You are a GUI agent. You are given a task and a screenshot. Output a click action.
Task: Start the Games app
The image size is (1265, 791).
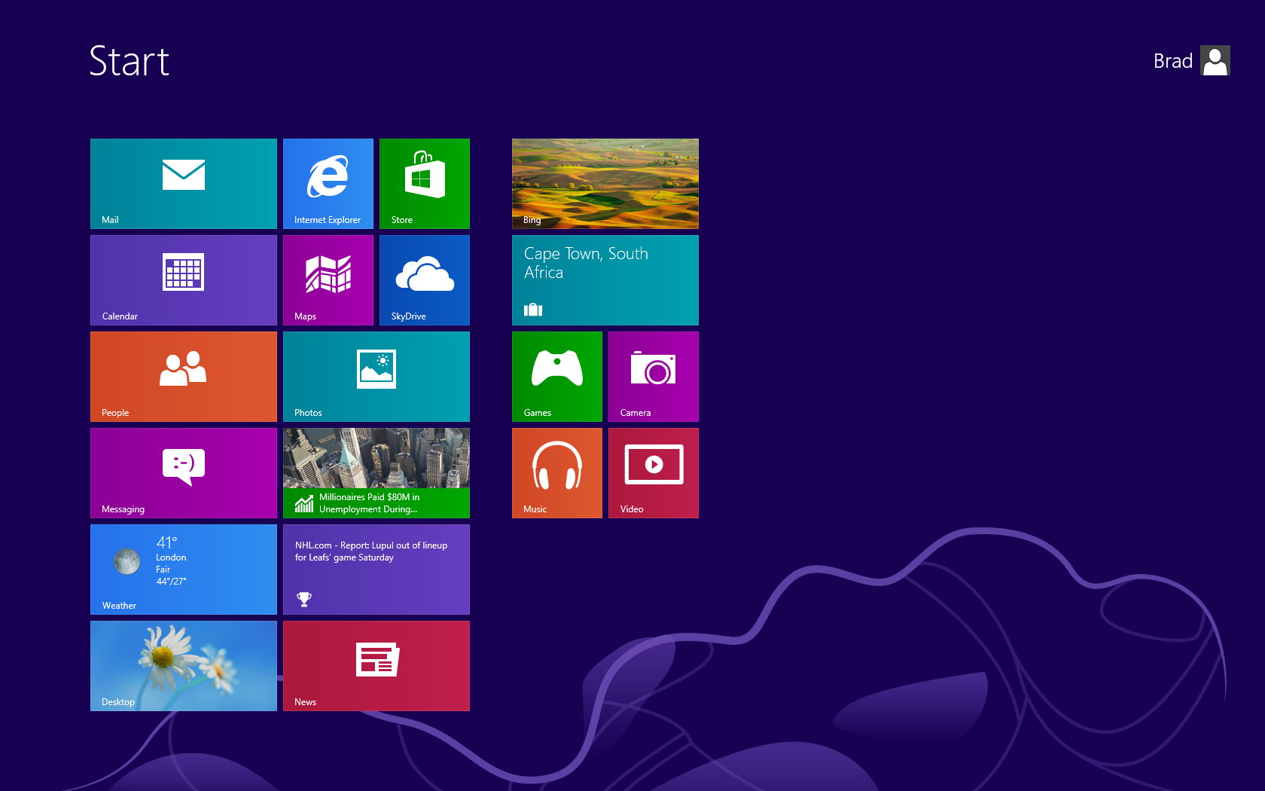(x=556, y=376)
